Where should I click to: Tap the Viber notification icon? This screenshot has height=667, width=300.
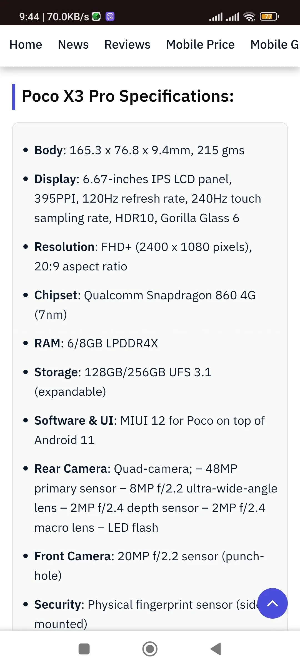tap(110, 17)
